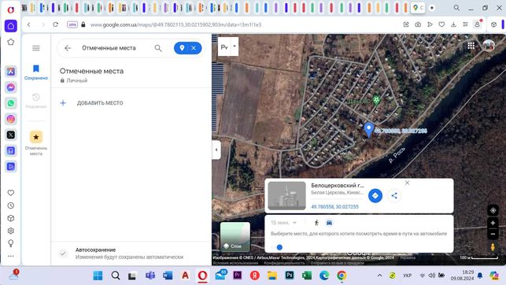Collapse the side panel with arrow tab
Image resolution: width=506 pixels, height=285 pixels.
click(x=216, y=150)
